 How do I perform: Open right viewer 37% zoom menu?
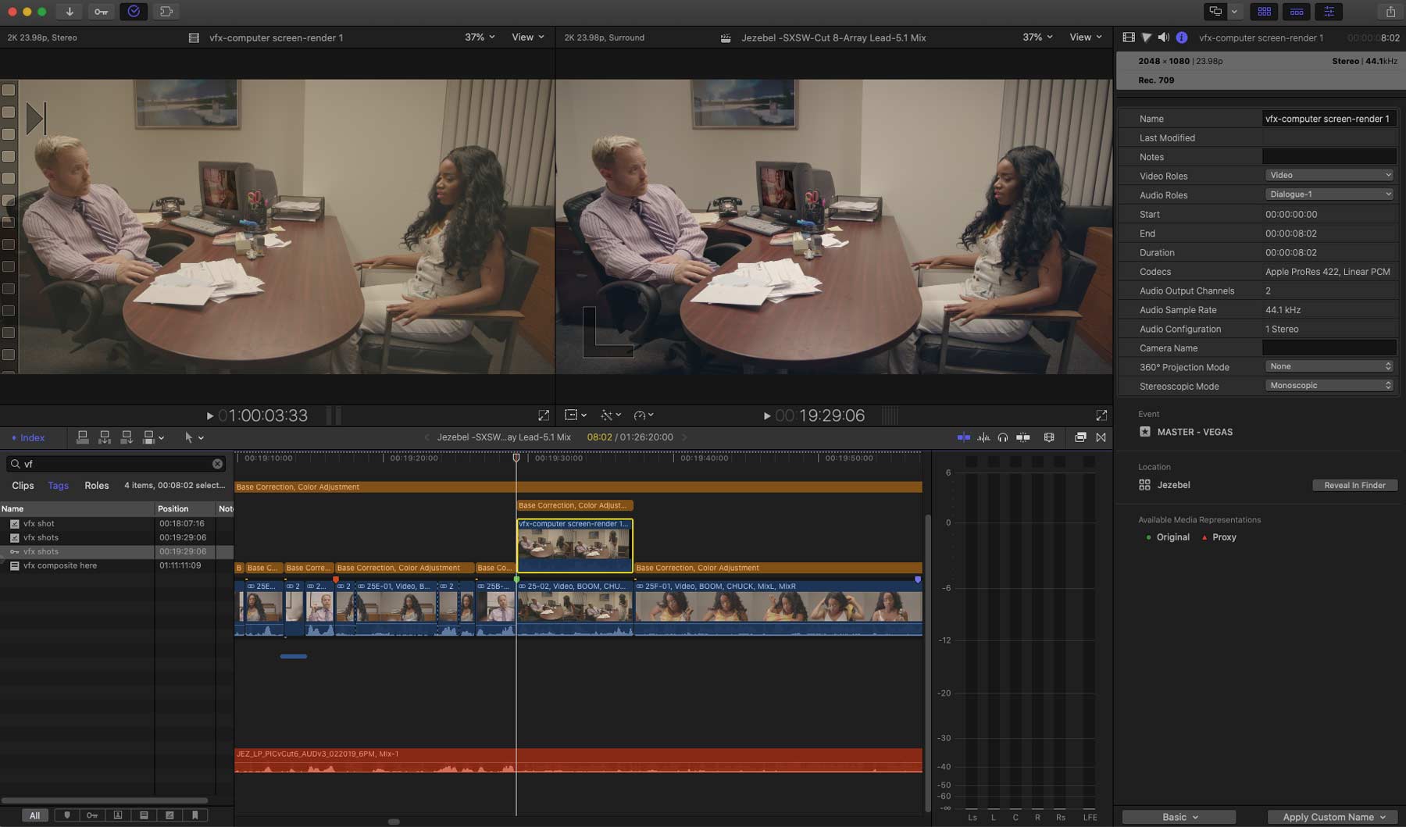(x=1037, y=37)
